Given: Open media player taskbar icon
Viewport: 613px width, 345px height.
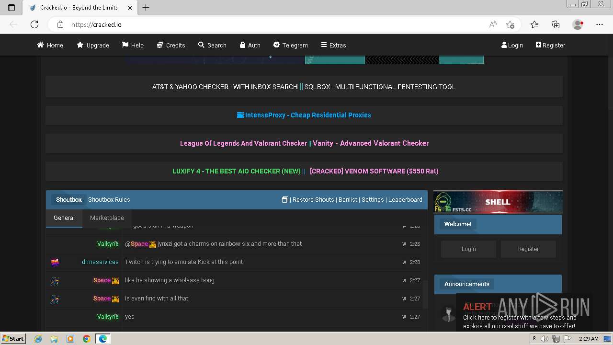Looking at the screenshot, I should pyautogui.click(x=70, y=339).
